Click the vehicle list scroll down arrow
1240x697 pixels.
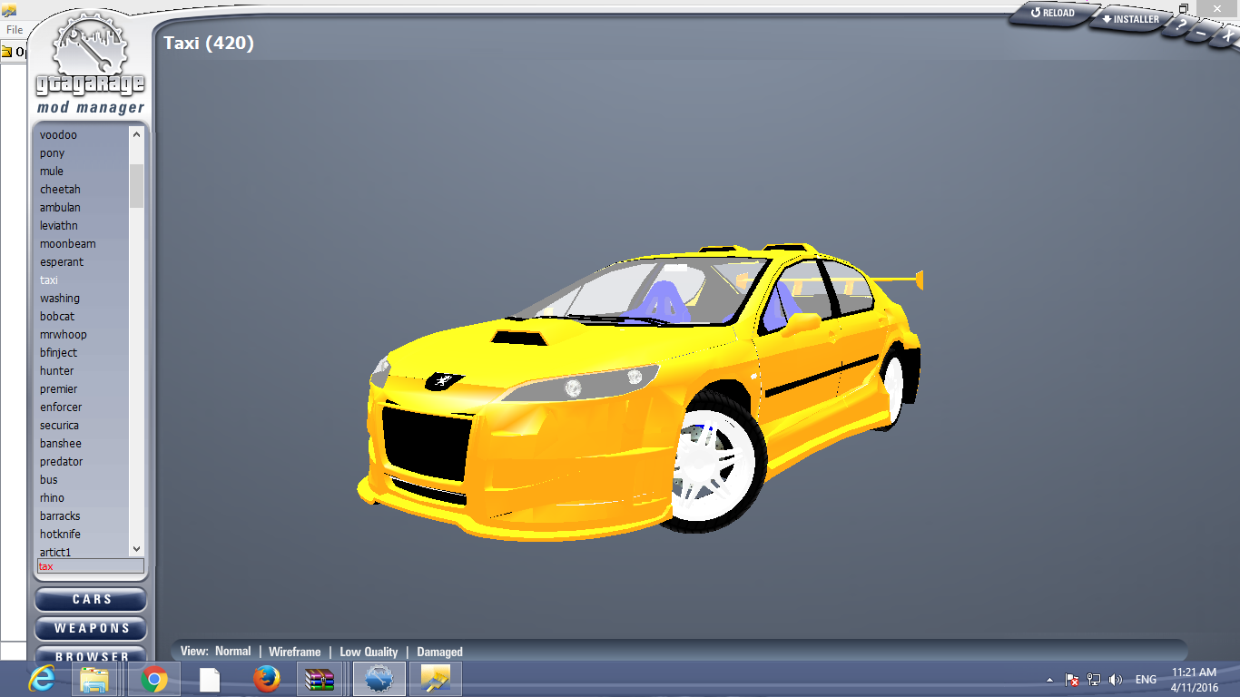[137, 549]
